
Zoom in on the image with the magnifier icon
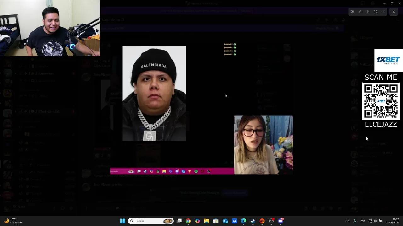tap(352, 12)
